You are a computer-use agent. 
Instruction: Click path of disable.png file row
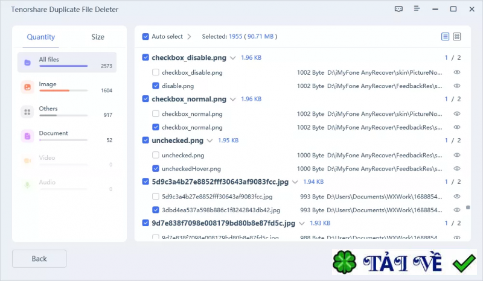(385, 86)
